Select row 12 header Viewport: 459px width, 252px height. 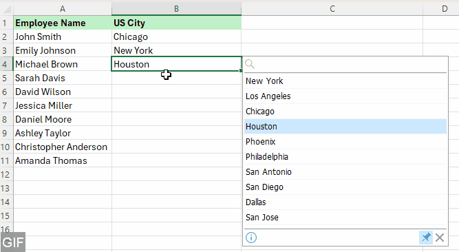tap(6, 174)
